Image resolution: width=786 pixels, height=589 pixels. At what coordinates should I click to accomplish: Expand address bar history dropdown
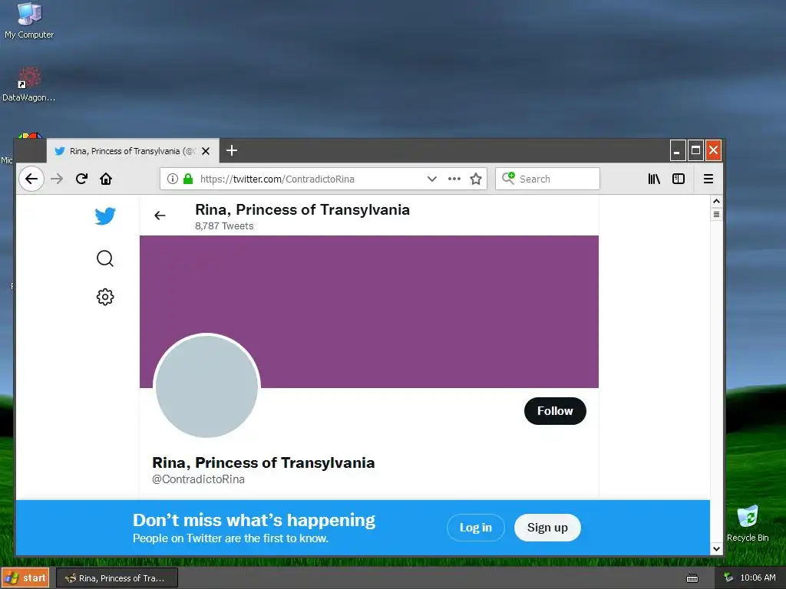tap(431, 179)
